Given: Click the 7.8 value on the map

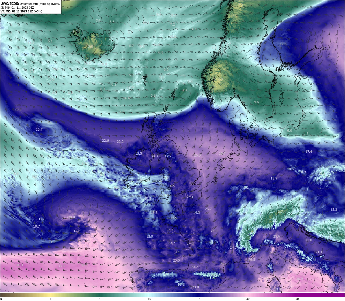Looking at the screenshot, I should coord(98,21).
